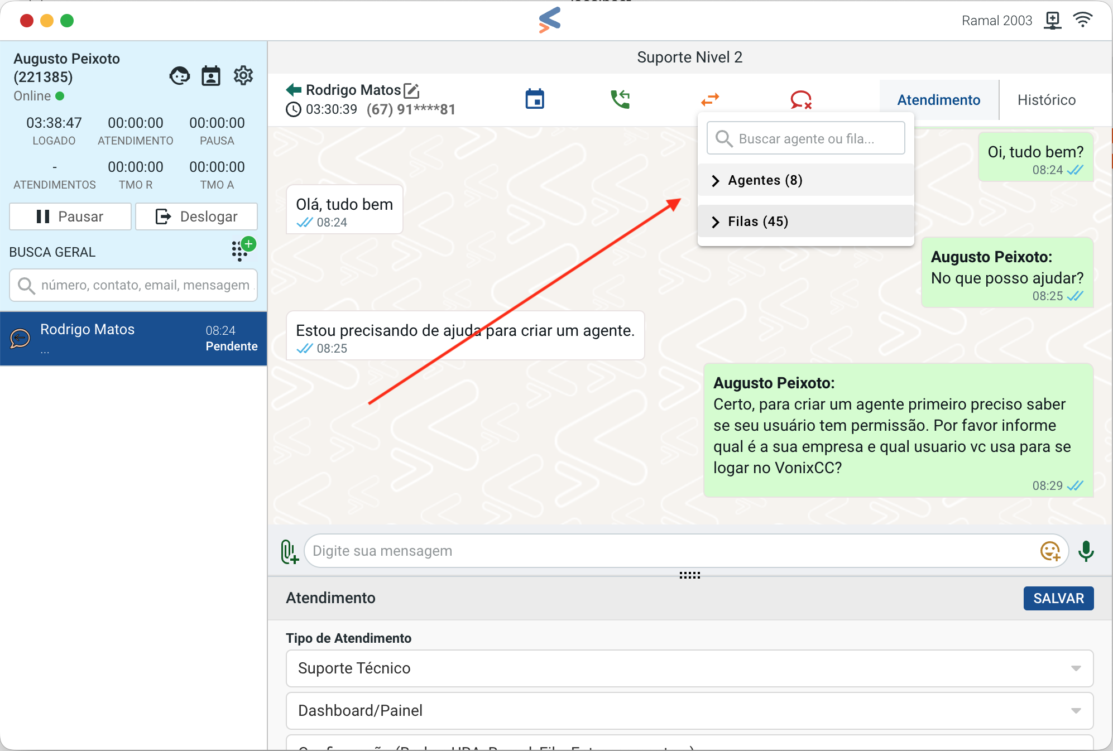Click the Buscar agente ou fila search field
Screen dimensions: 1113x751
[x=806, y=138]
